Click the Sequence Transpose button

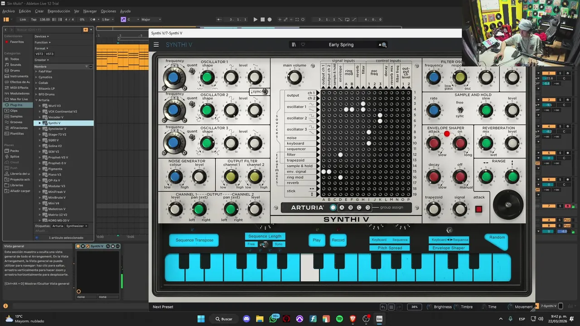[194, 240]
